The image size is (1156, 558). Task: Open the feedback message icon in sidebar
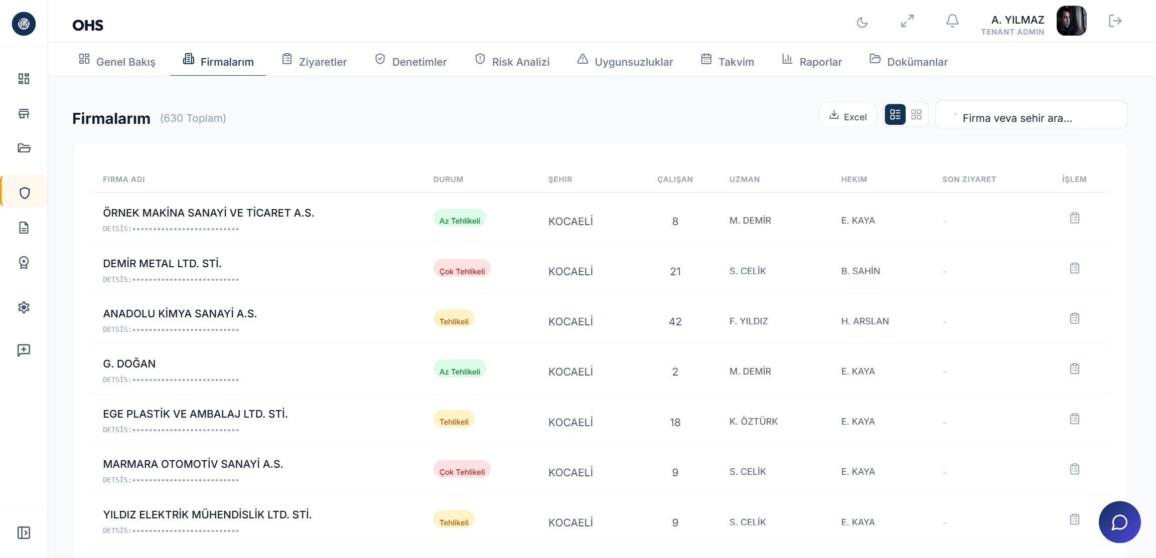click(x=24, y=350)
